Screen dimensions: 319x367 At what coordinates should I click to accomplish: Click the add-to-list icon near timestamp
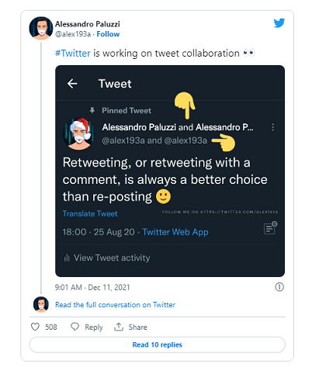[x=270, y=228]
